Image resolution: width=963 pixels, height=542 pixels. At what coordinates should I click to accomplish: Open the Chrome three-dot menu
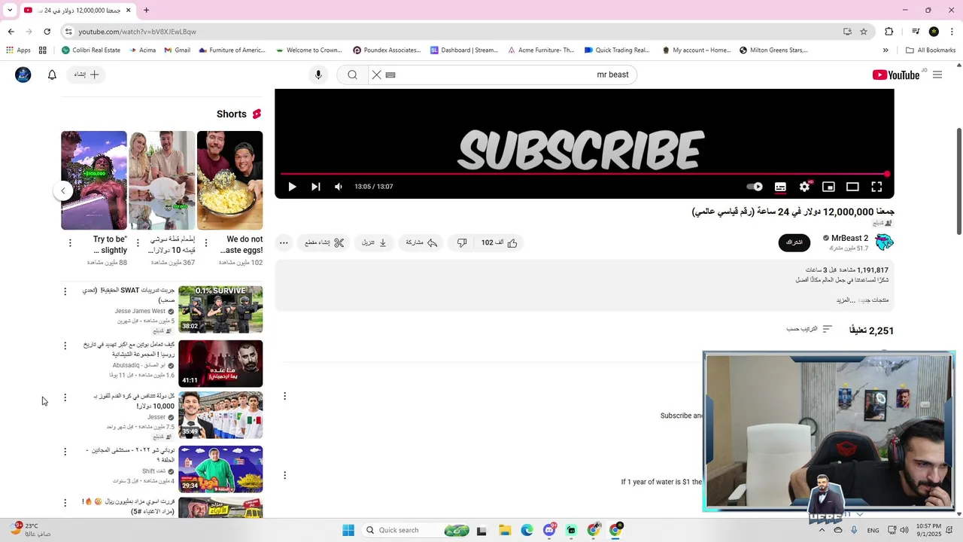tap(952, 32)
